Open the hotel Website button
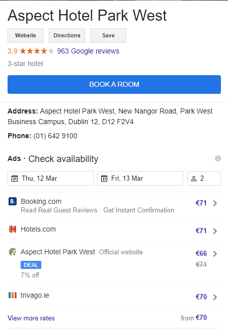228x332 pixels. pyautogui.click(x=26, y=35)
